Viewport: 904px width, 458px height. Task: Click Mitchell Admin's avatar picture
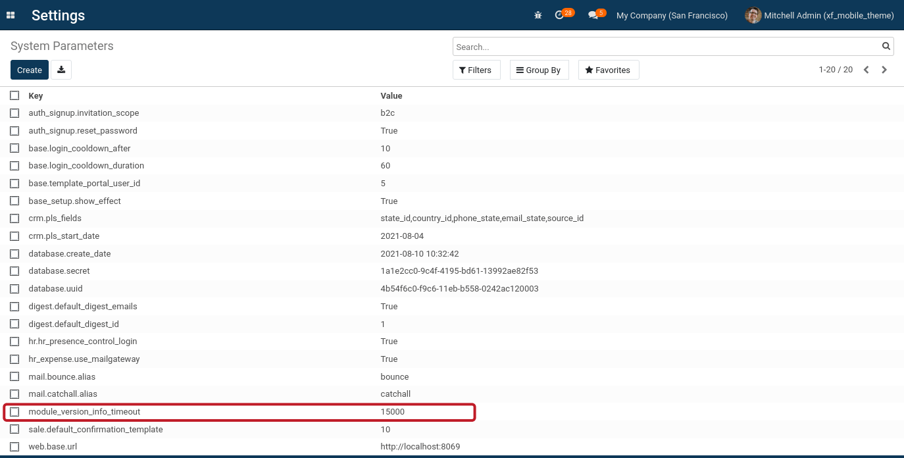point(753,14)
